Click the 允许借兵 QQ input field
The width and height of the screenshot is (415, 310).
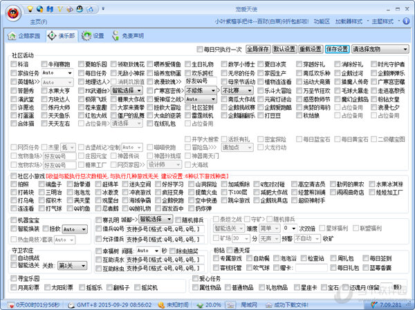click(165, 239)
